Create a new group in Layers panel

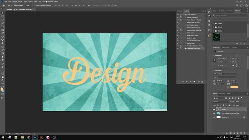[238, 133]
